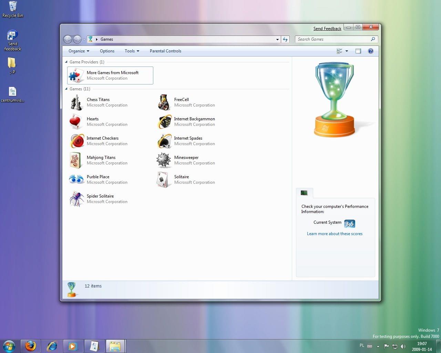The height and width of the screenshot is (353, 441).
Task: Select the Mahjong Titans tile icon
Action: click(x=76, y=160)
